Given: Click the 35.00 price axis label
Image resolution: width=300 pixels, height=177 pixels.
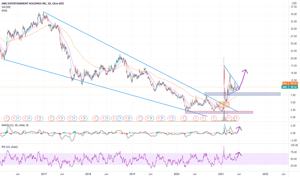Looking at the screenshot, I should point(294,14).
